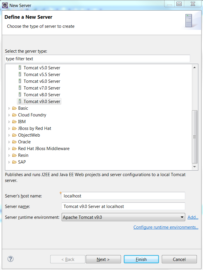The height and width of the screenshot is (270, 203).
Task: Click the server list scroll up arrow
Action: [195, 67]
